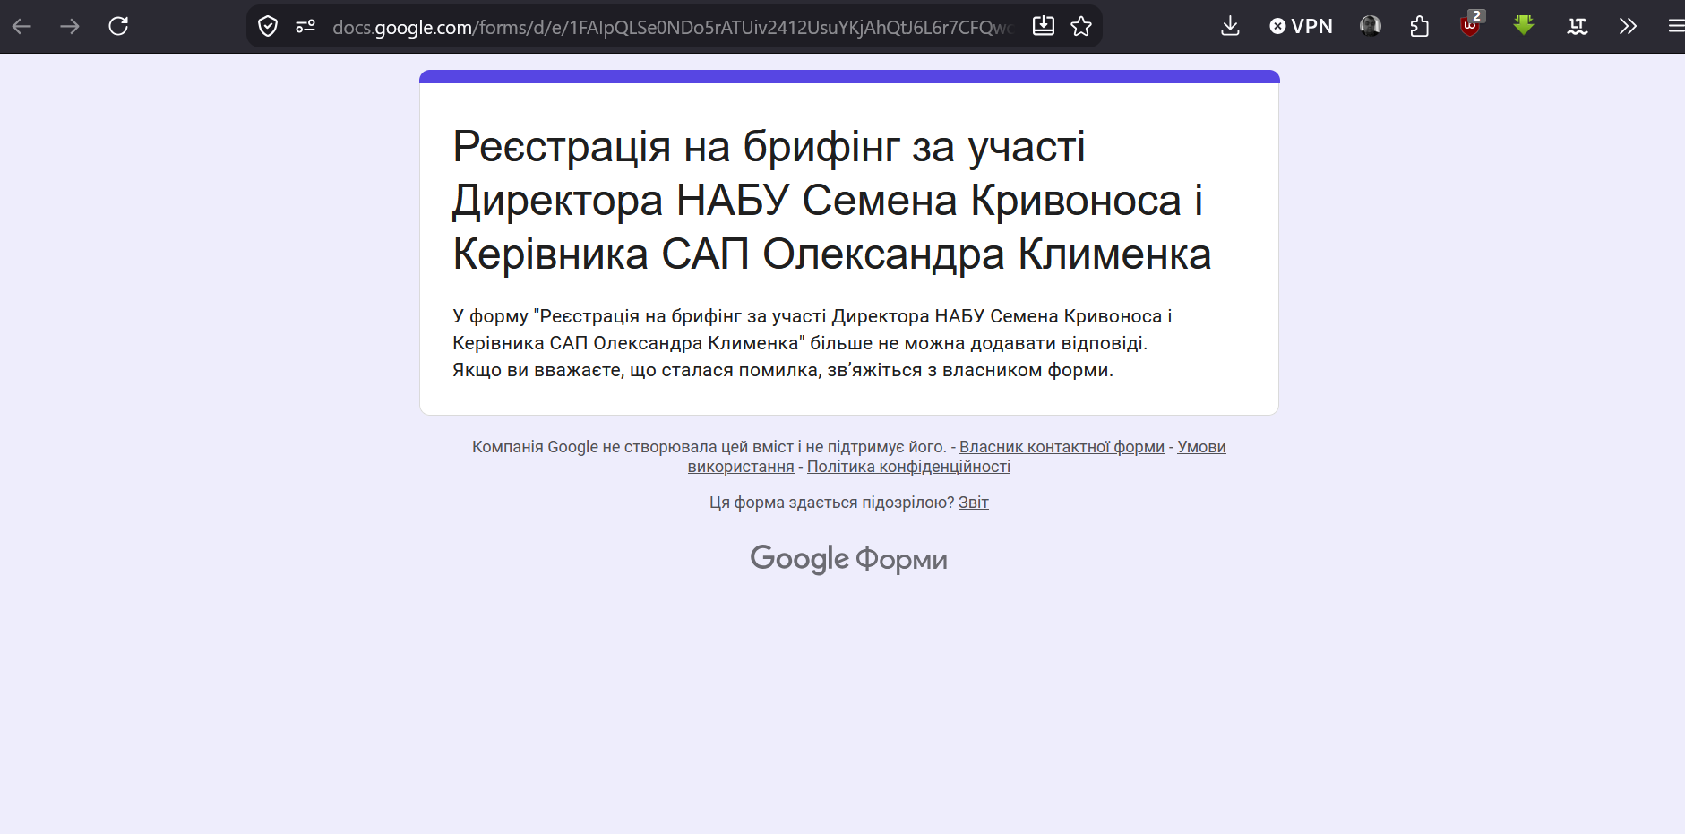Click 'Ця форма здається підозрілою?' text

pos(832,503)
